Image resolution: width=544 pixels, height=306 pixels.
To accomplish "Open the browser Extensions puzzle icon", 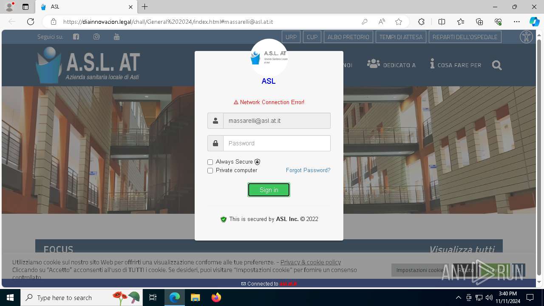I will [421, 22].
